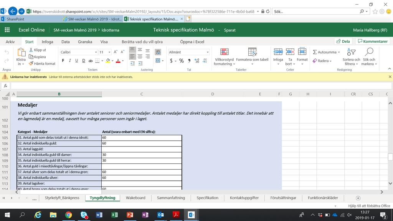Apply comma thousands separator style
This screenshot has width=393, height=221.
[x=189, y=61]
